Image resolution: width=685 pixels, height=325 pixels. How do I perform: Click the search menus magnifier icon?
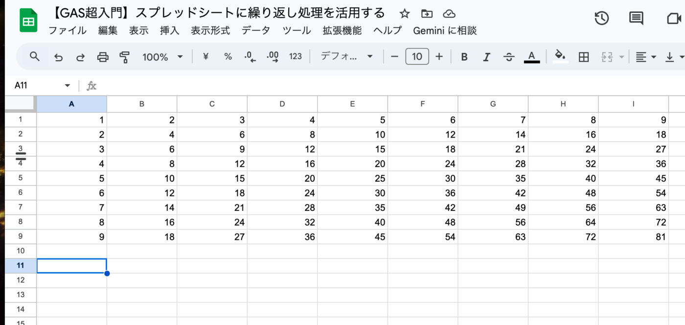(x=34, y=57)
